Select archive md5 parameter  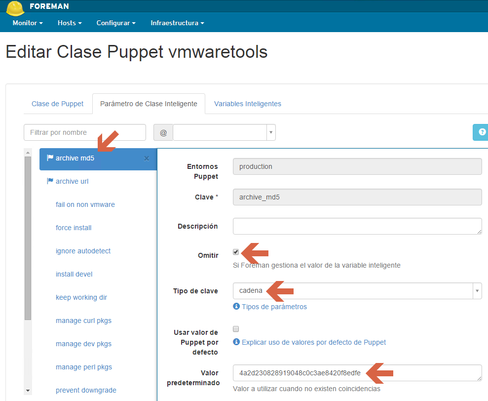[x=98, y=159]
